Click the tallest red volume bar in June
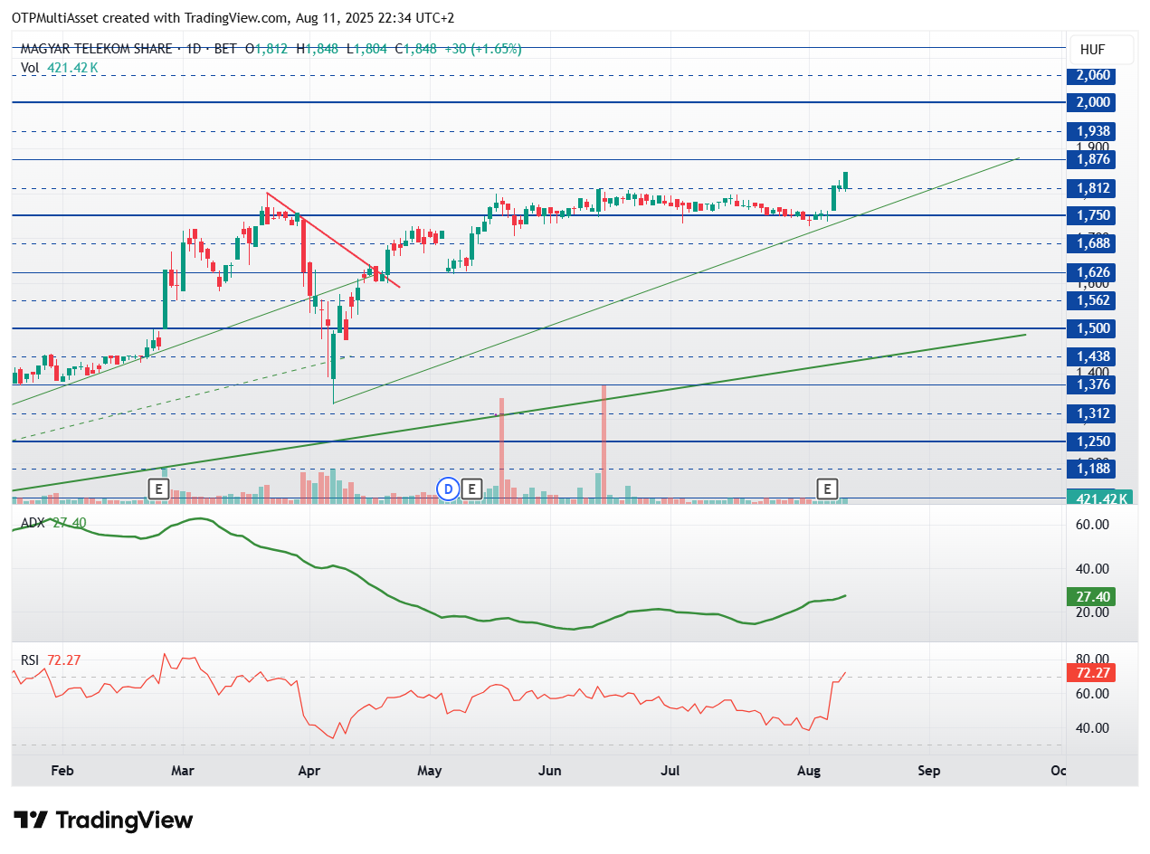 604,441
